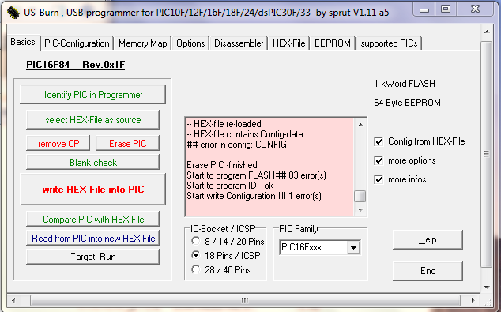Minimize the US-Burn window
Viewport: 501px width, 312px height.
[x=424, y=9]
